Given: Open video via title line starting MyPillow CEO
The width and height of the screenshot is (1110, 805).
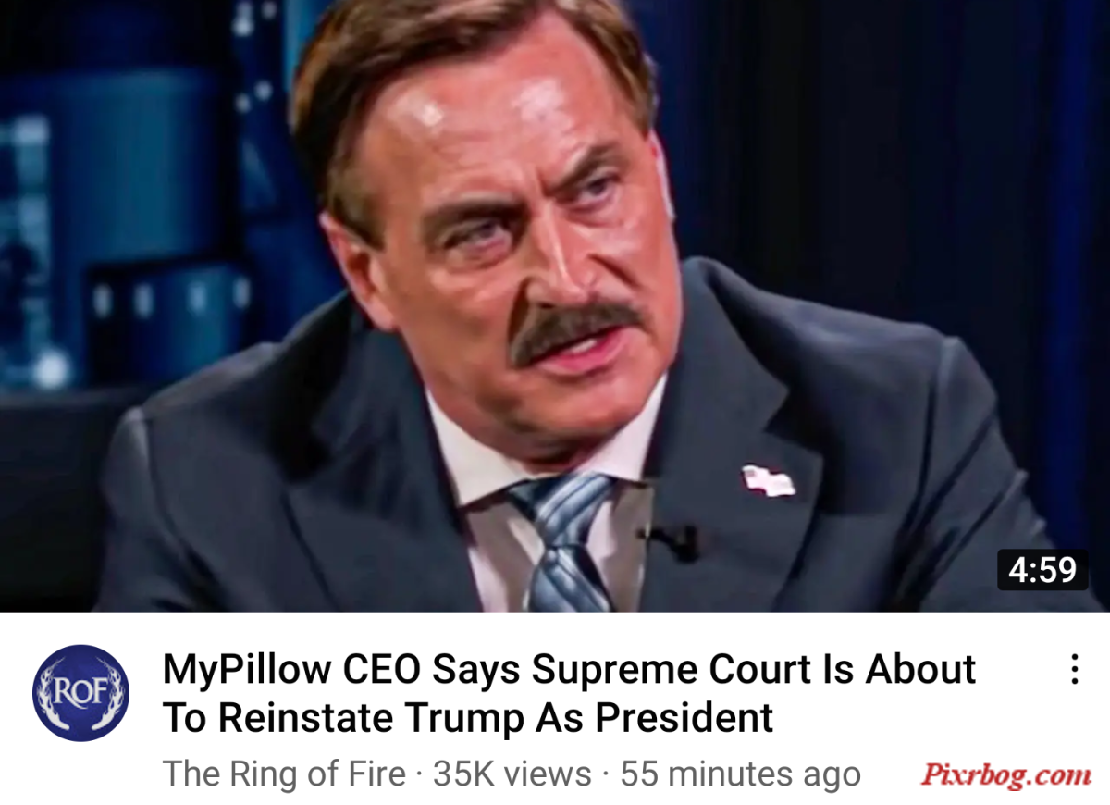Looking at the screenshot, I should 570,669.
